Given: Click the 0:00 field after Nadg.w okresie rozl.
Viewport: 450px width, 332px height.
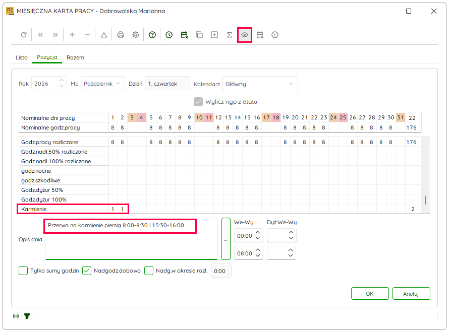Looking at the screenshot, I should (220, 271).
